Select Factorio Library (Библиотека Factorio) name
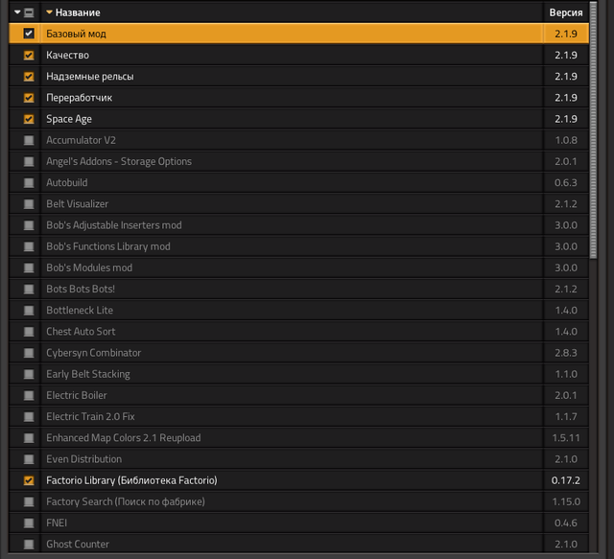Screen dimensions: 614x559 pyautogui.click(x=131, y=480)
